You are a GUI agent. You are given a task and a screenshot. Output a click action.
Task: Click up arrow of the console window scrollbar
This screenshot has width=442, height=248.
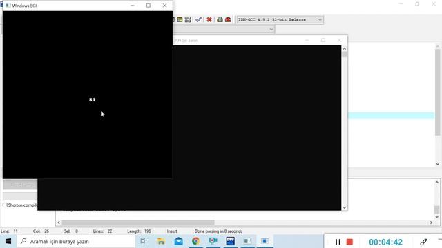click(x=344, y=49)
